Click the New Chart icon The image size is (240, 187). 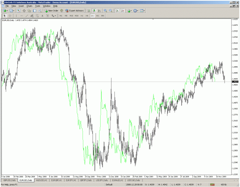[x=5, y=11]
